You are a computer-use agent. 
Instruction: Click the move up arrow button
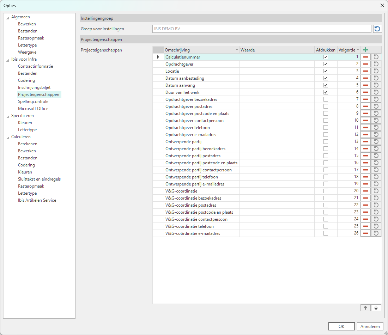pos(365,307)
